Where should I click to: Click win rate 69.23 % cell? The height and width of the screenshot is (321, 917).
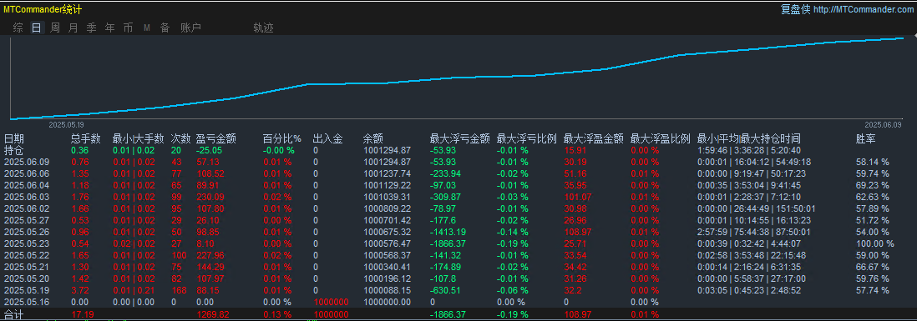[x=872, y=185]
